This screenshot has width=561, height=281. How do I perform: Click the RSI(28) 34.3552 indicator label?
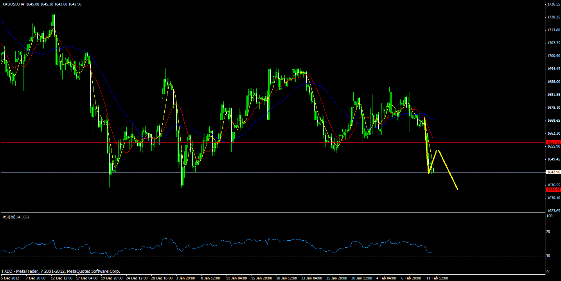coord(16,217)
